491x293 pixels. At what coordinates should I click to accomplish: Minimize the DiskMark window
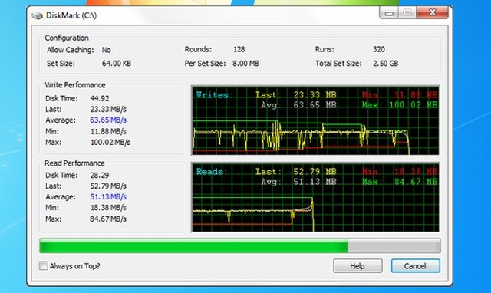point(389,13)
